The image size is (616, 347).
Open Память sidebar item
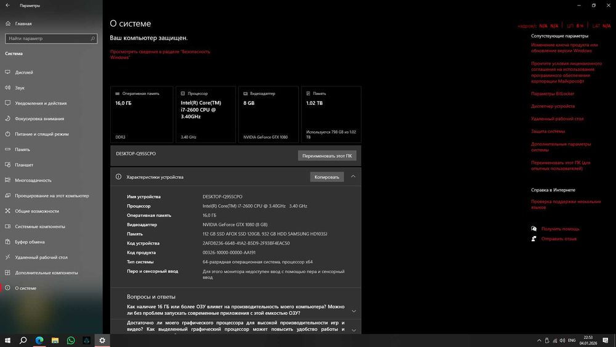coord(22,149)
